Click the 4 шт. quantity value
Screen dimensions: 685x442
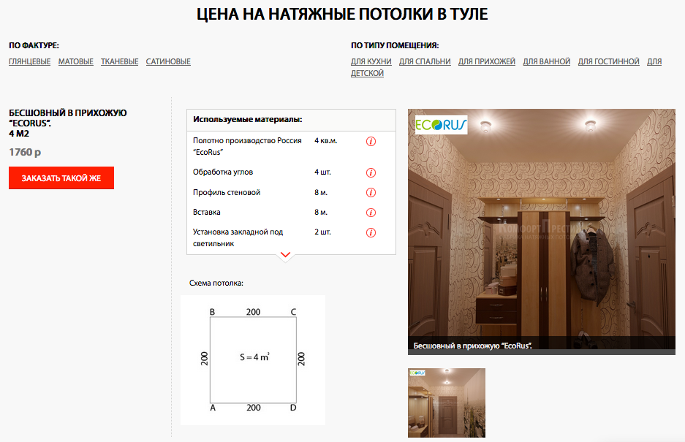tap(323, 172)
